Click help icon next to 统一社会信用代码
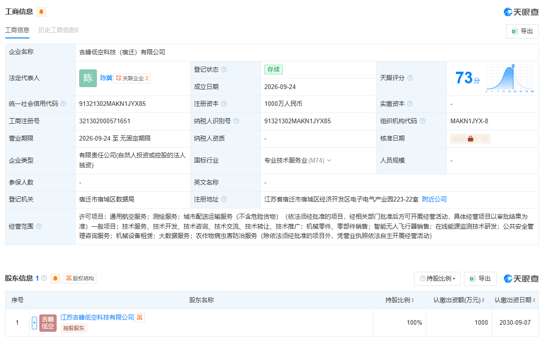The image size is (545, 358). point(64,104)
